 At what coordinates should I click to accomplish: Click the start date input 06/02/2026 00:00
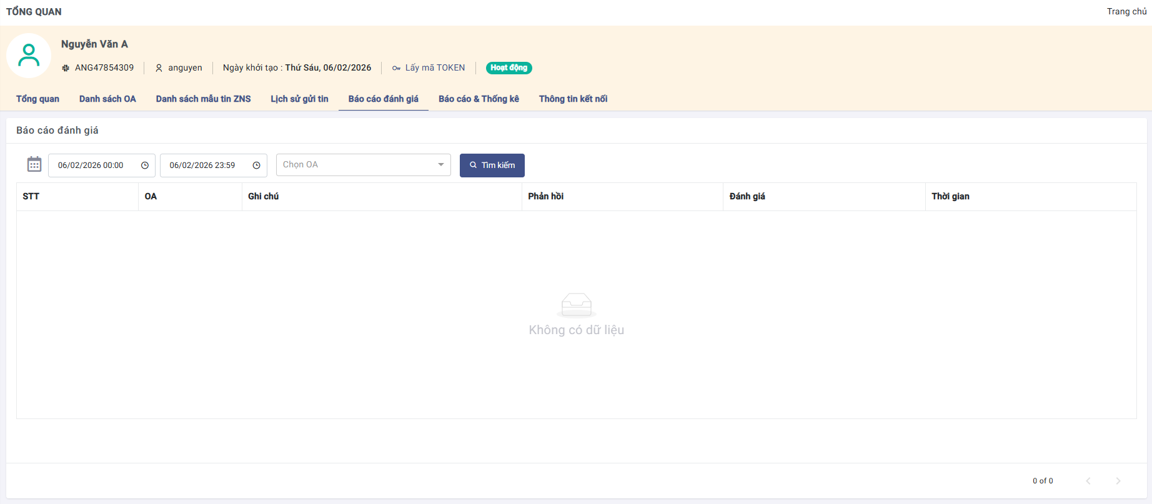(91, 166)
